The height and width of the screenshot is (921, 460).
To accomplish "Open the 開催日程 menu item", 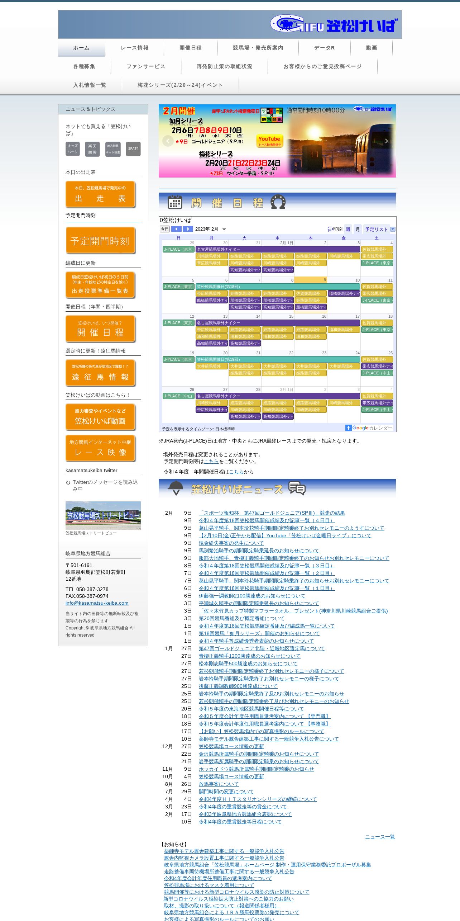I will pos(191,48).
